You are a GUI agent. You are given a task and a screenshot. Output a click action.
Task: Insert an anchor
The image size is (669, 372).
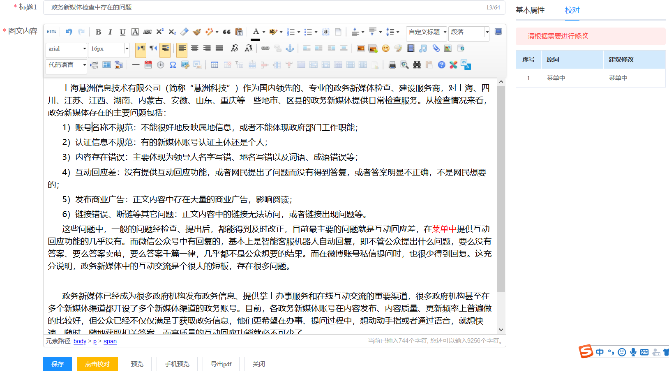pos(290,49)
